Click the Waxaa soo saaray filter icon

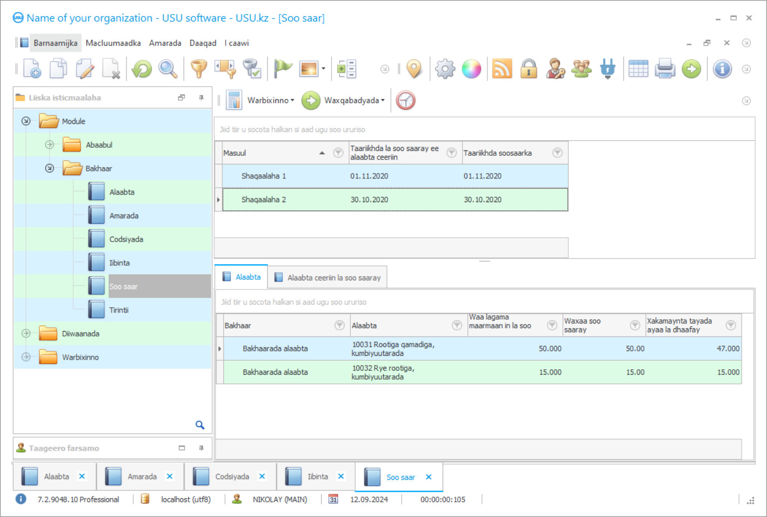point(635,325)
